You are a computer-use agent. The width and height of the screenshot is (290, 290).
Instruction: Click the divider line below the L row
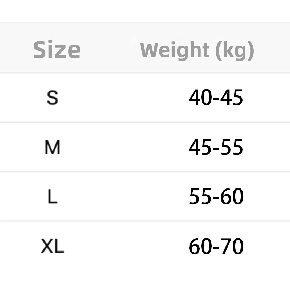coord(145,221)
